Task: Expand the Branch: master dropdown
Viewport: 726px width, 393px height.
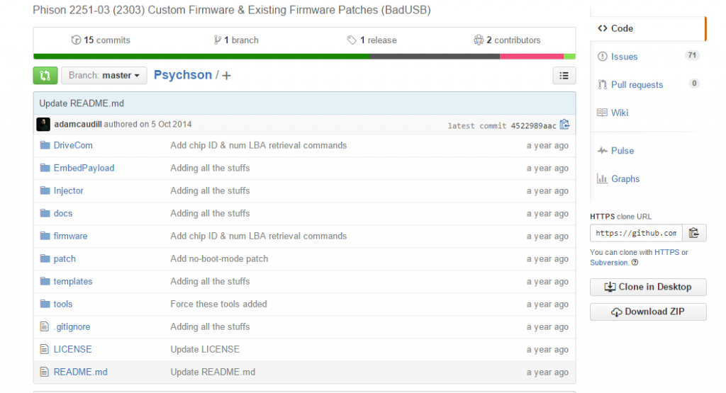Action: pyautogui.click(x=104, y=76)
